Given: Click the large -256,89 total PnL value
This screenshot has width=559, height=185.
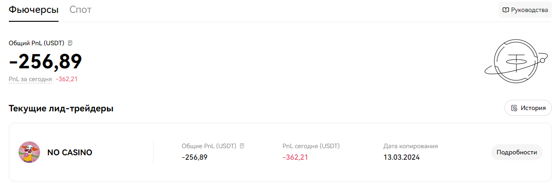Looking at the screenshot, I should 45,61.
